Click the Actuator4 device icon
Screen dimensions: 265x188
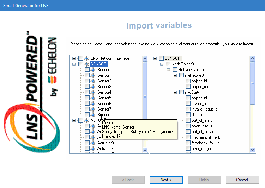[93, 149]
